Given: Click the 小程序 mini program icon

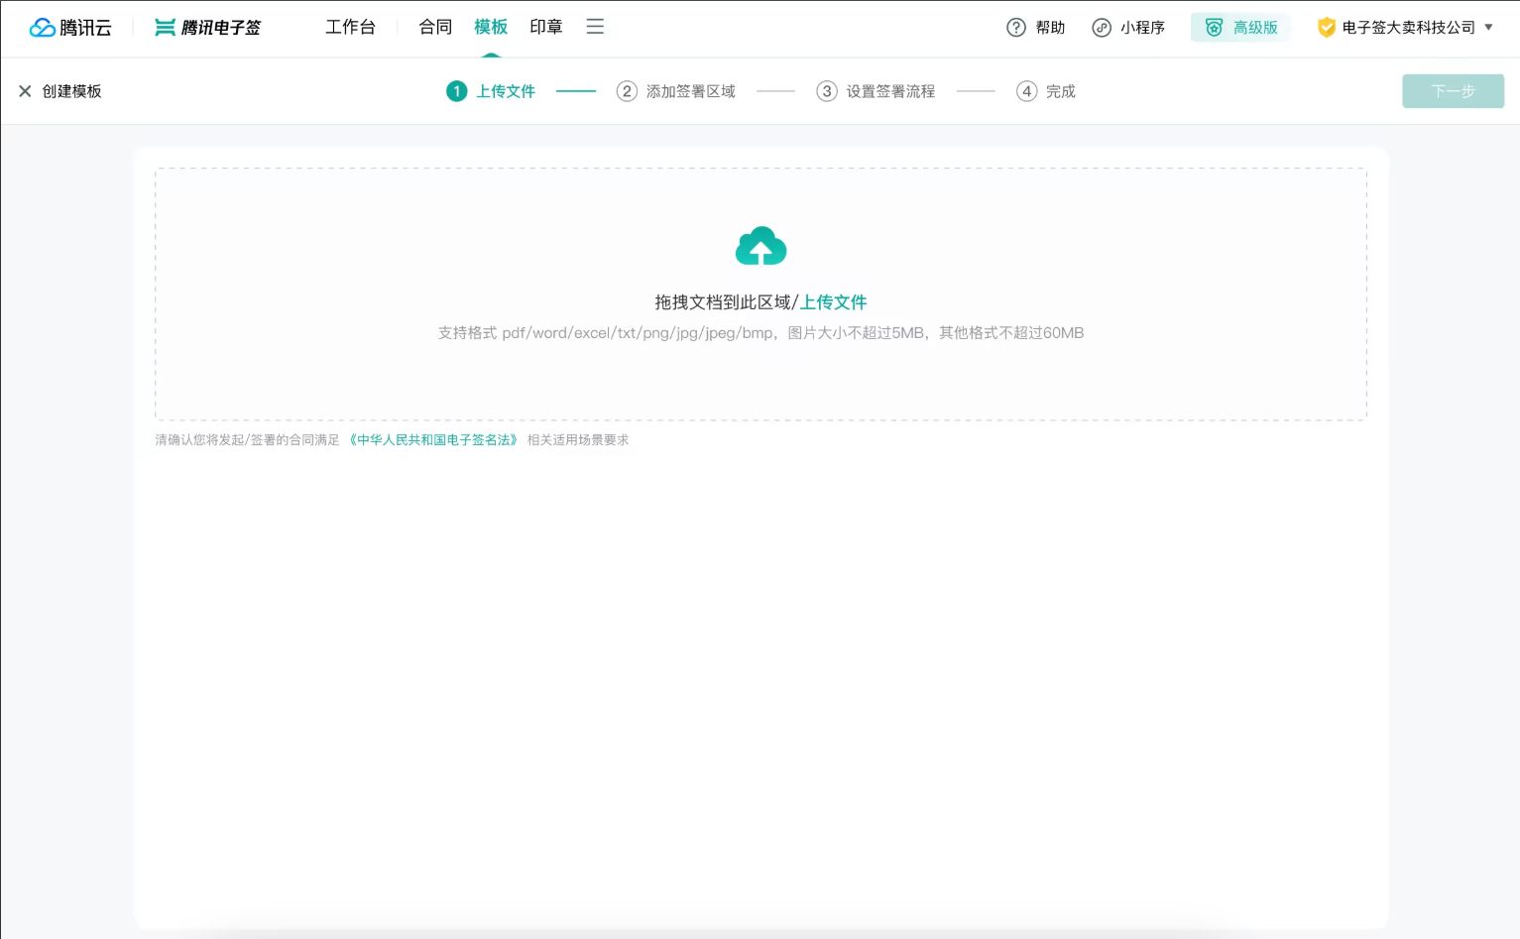Looking at the screenshot, I should 1102,27.
